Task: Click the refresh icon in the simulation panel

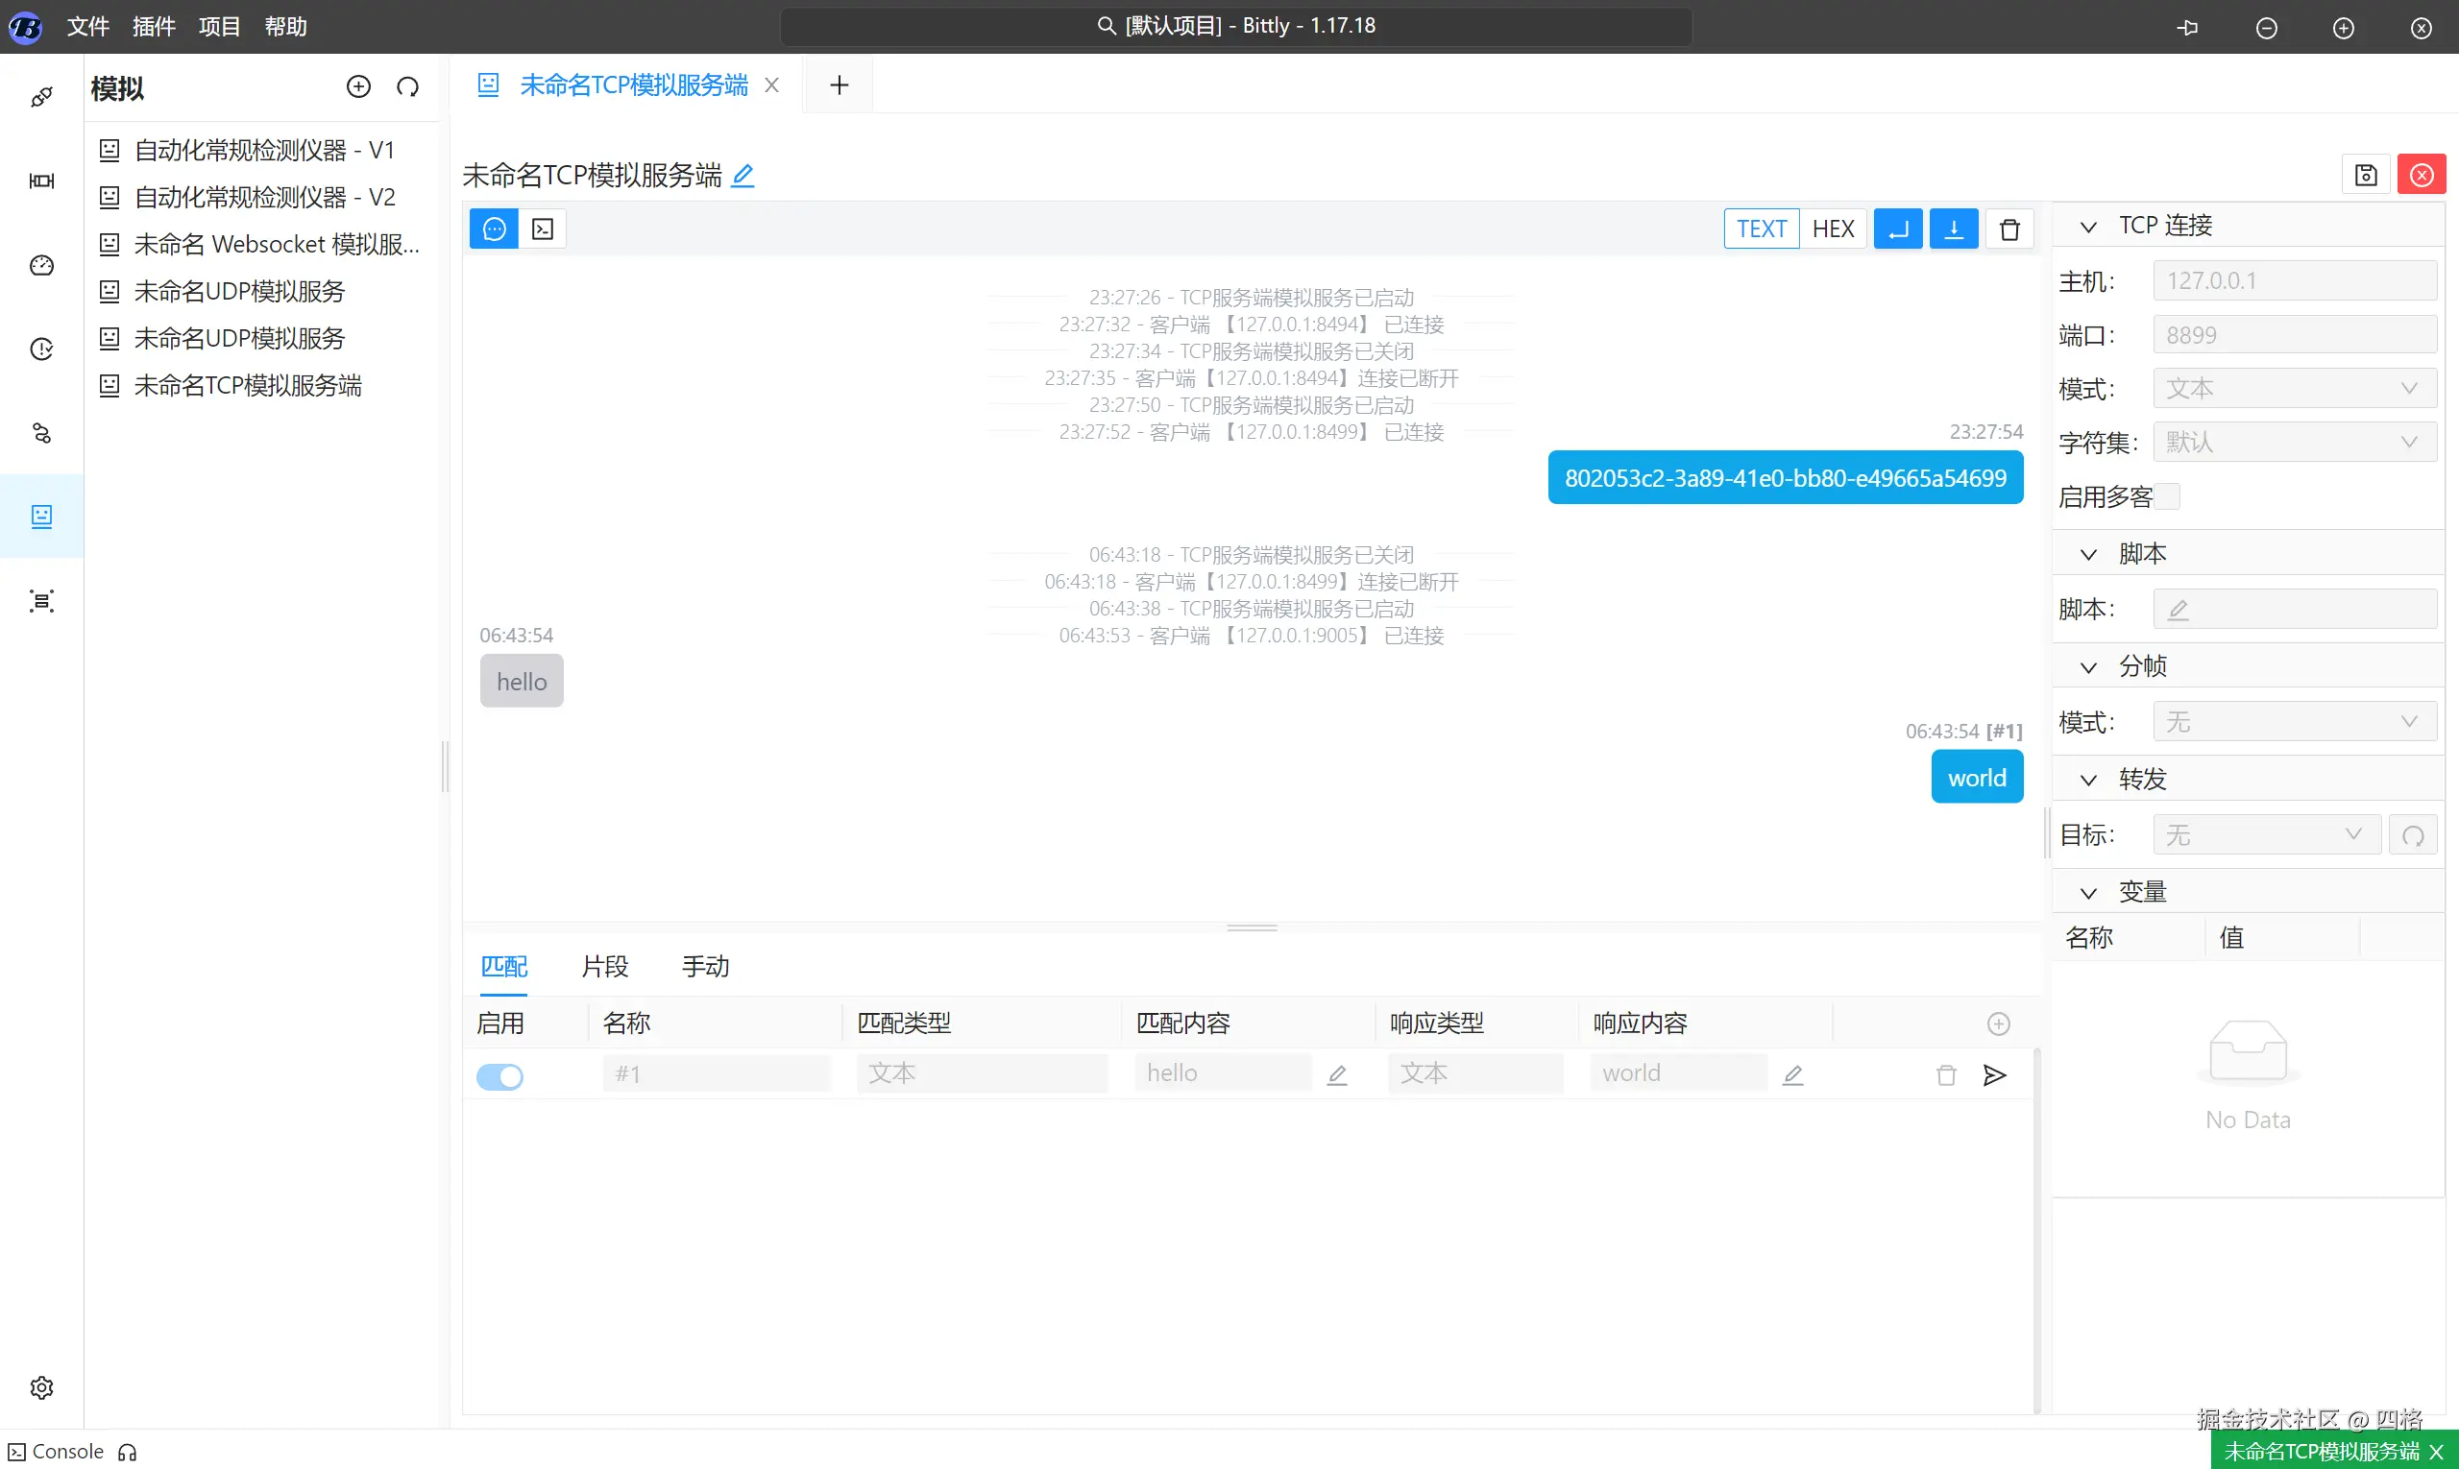Action: 408,87
